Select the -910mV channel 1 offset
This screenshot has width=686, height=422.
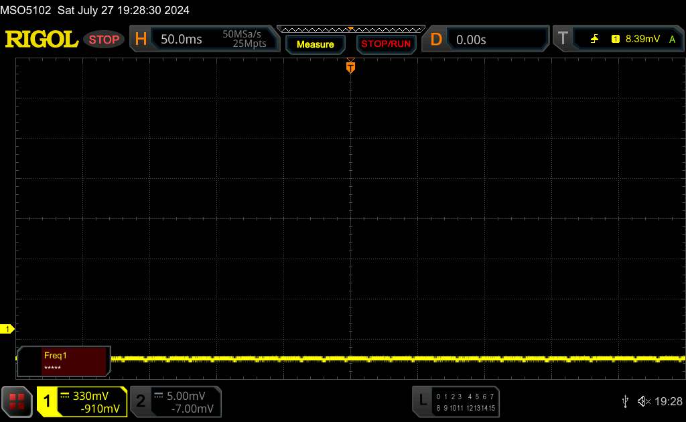pyautogui.click(x=100, y=409)
